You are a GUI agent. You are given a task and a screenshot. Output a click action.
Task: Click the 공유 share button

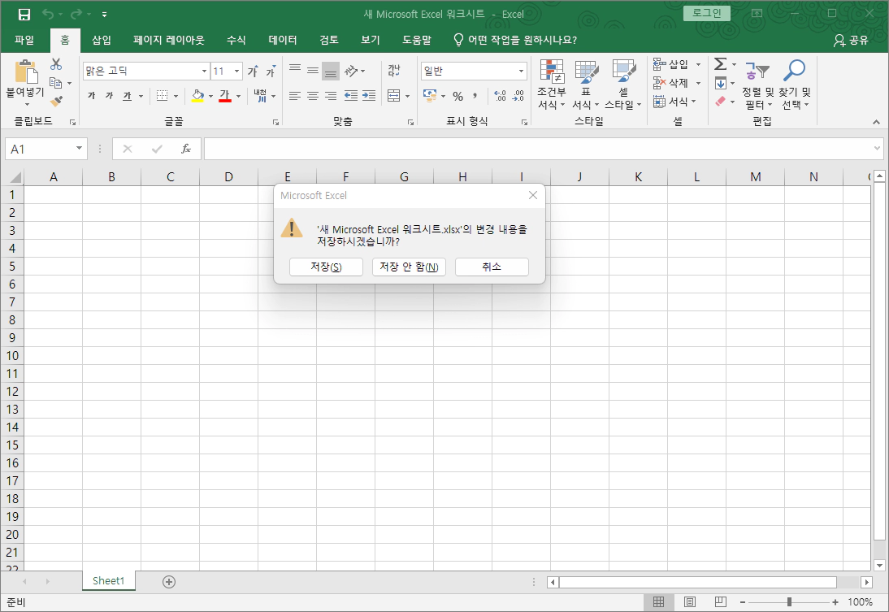pyautogui.click(x=851, y=41)
